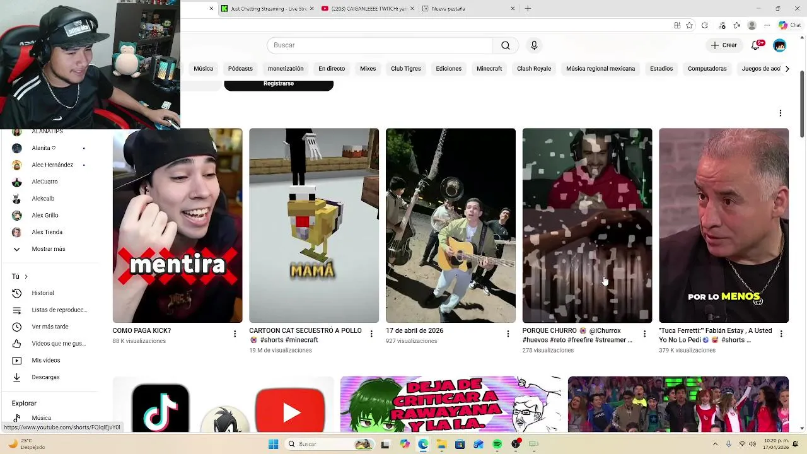The width and height of the screenshot is (807, 454).
Task: Open Edge settings and more menu
Action: click(x=767, y=25)
